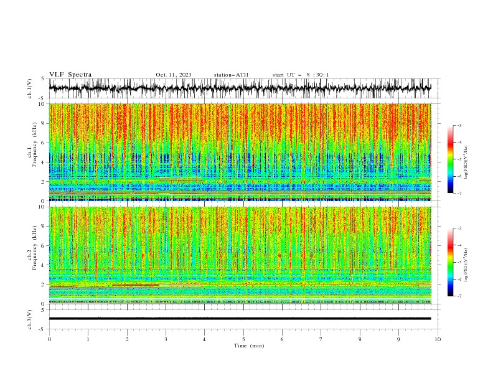
Task: Click time axis tick label "6"
Action: tap(282, 339)
